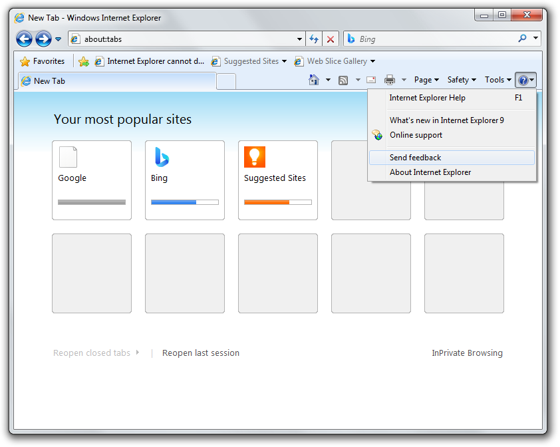Click the Google tile's gray activity bar
The width and height of the screenshot is (560, 447).
pos(92,202)
